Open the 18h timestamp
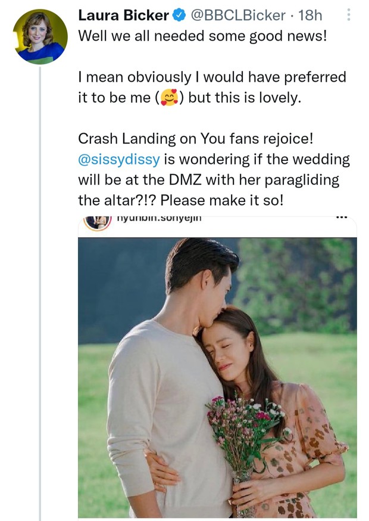This screenshot has height=521, width=369. click(309, 16)
